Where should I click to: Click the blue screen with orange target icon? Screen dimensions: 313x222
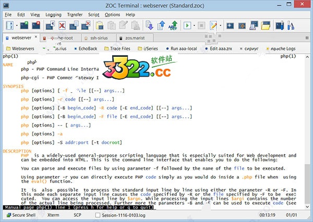pyautogui.click(x=242, y=26)
